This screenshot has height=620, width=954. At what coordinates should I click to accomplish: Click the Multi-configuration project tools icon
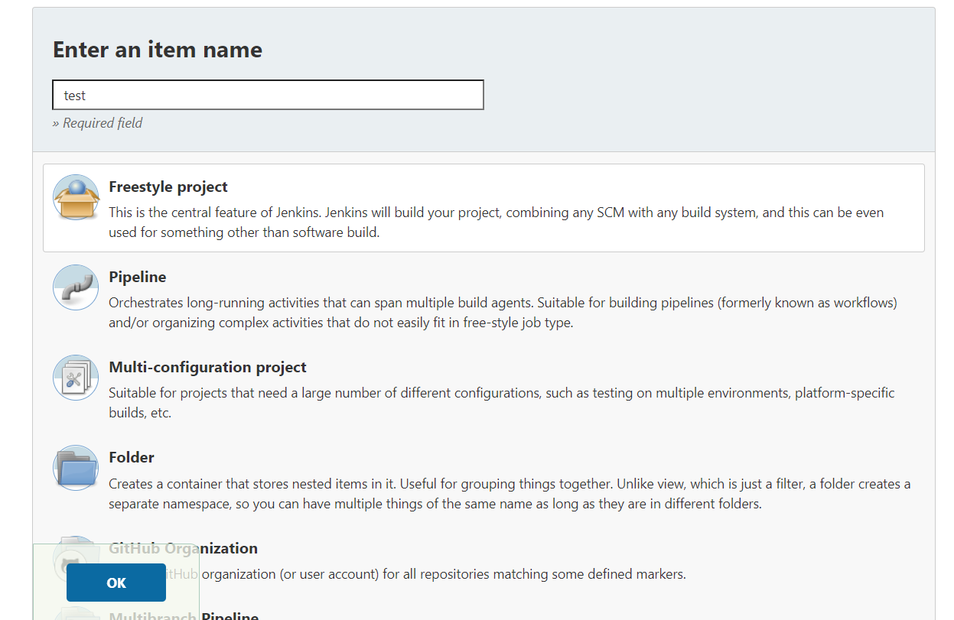point(76,378)
